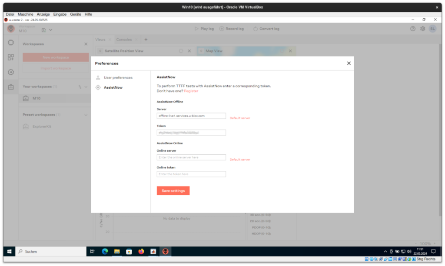Click the u-center taskbar icon
This screenshot has width=445, height=266.
166,252
